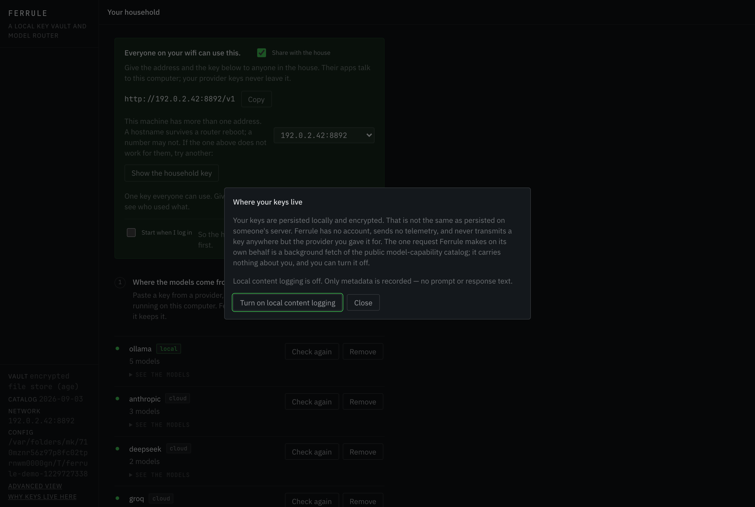The height and width of the screenshot is (507, 755).
Task: Click the '3 models' count under anthropic
Action: coord(144,411)
